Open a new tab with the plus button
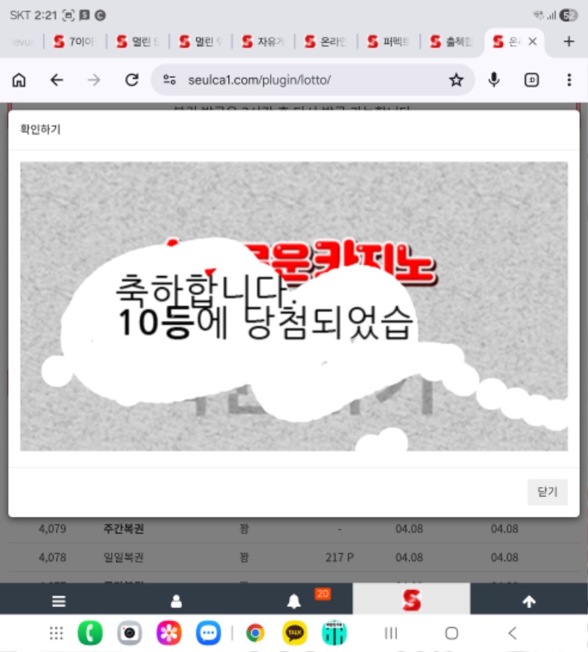The width and height of the screenshot is (588, 652). (568, 42)
